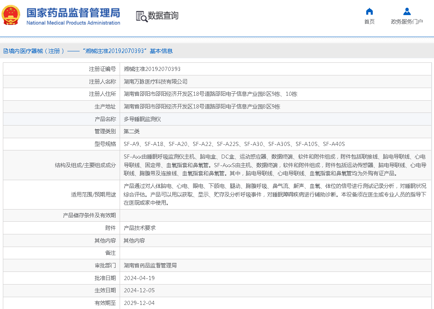Click the 生效日期 row label
The height and width of the screenshot is (309, 434).
tap(105, 291)
